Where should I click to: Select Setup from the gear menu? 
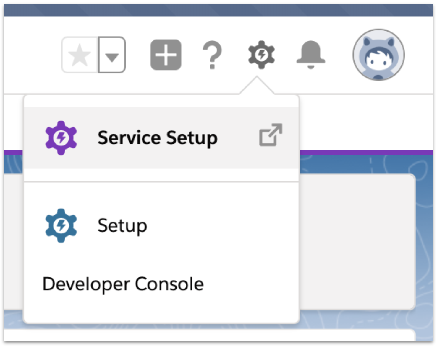[x=122, y=225]
